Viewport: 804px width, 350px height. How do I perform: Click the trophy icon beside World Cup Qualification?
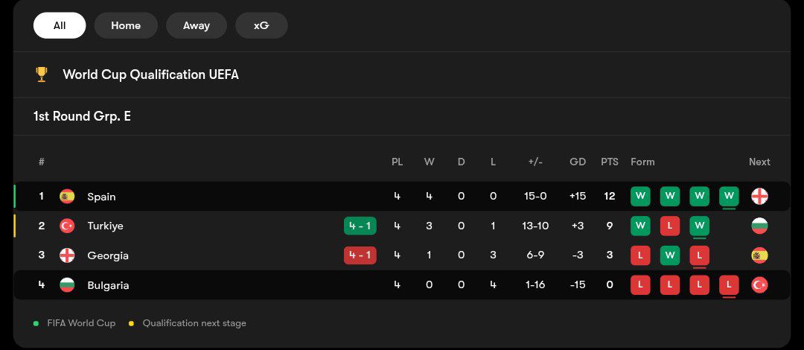point(42,74)
